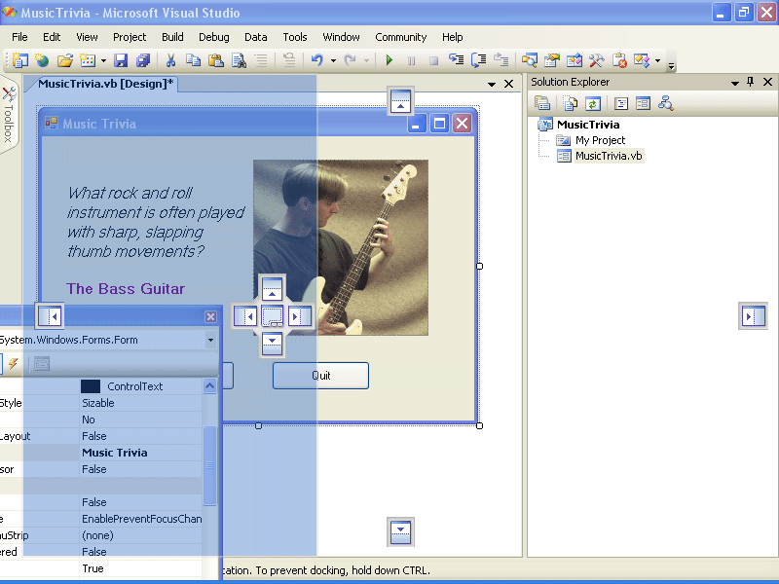Click the Open File folder icon
Viewport: 779px width, 584px height.
pos(65,60)
